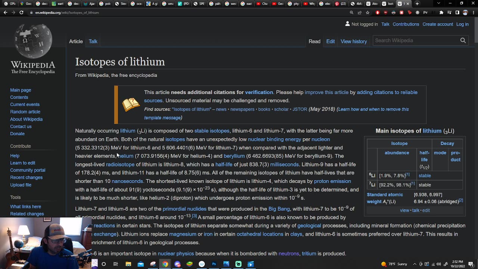Viewport: 478px width, 269px height.
Task: Open the media control playlist icon
Action: coord(450,12)
